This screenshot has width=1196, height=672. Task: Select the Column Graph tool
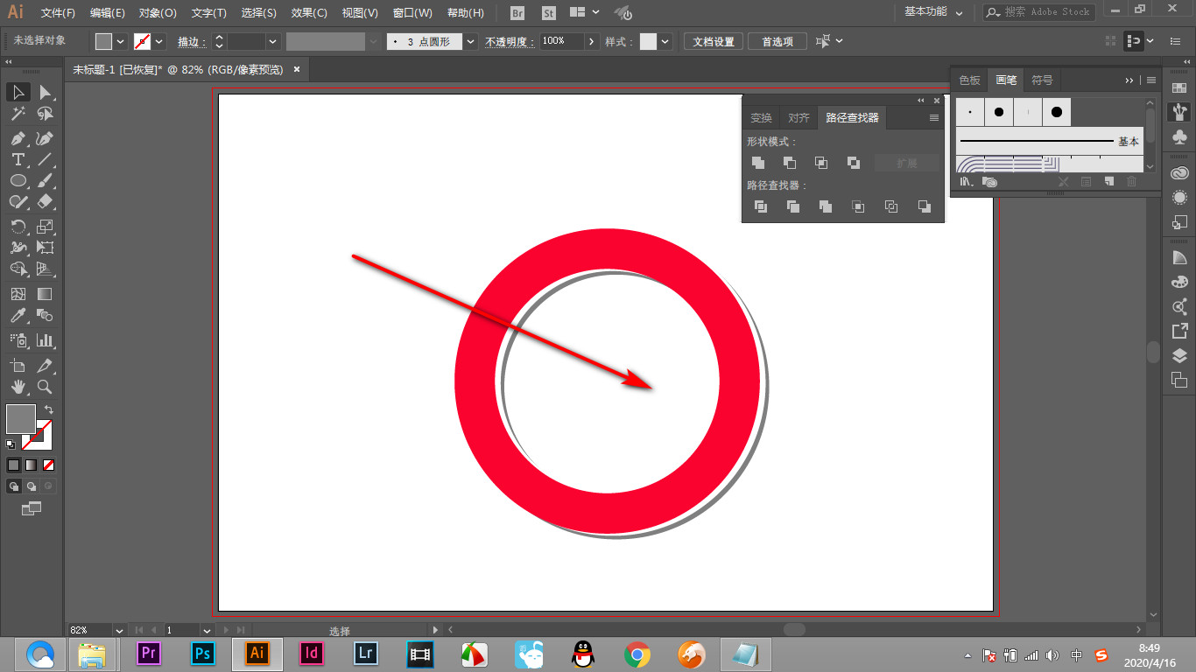(46, 340)
